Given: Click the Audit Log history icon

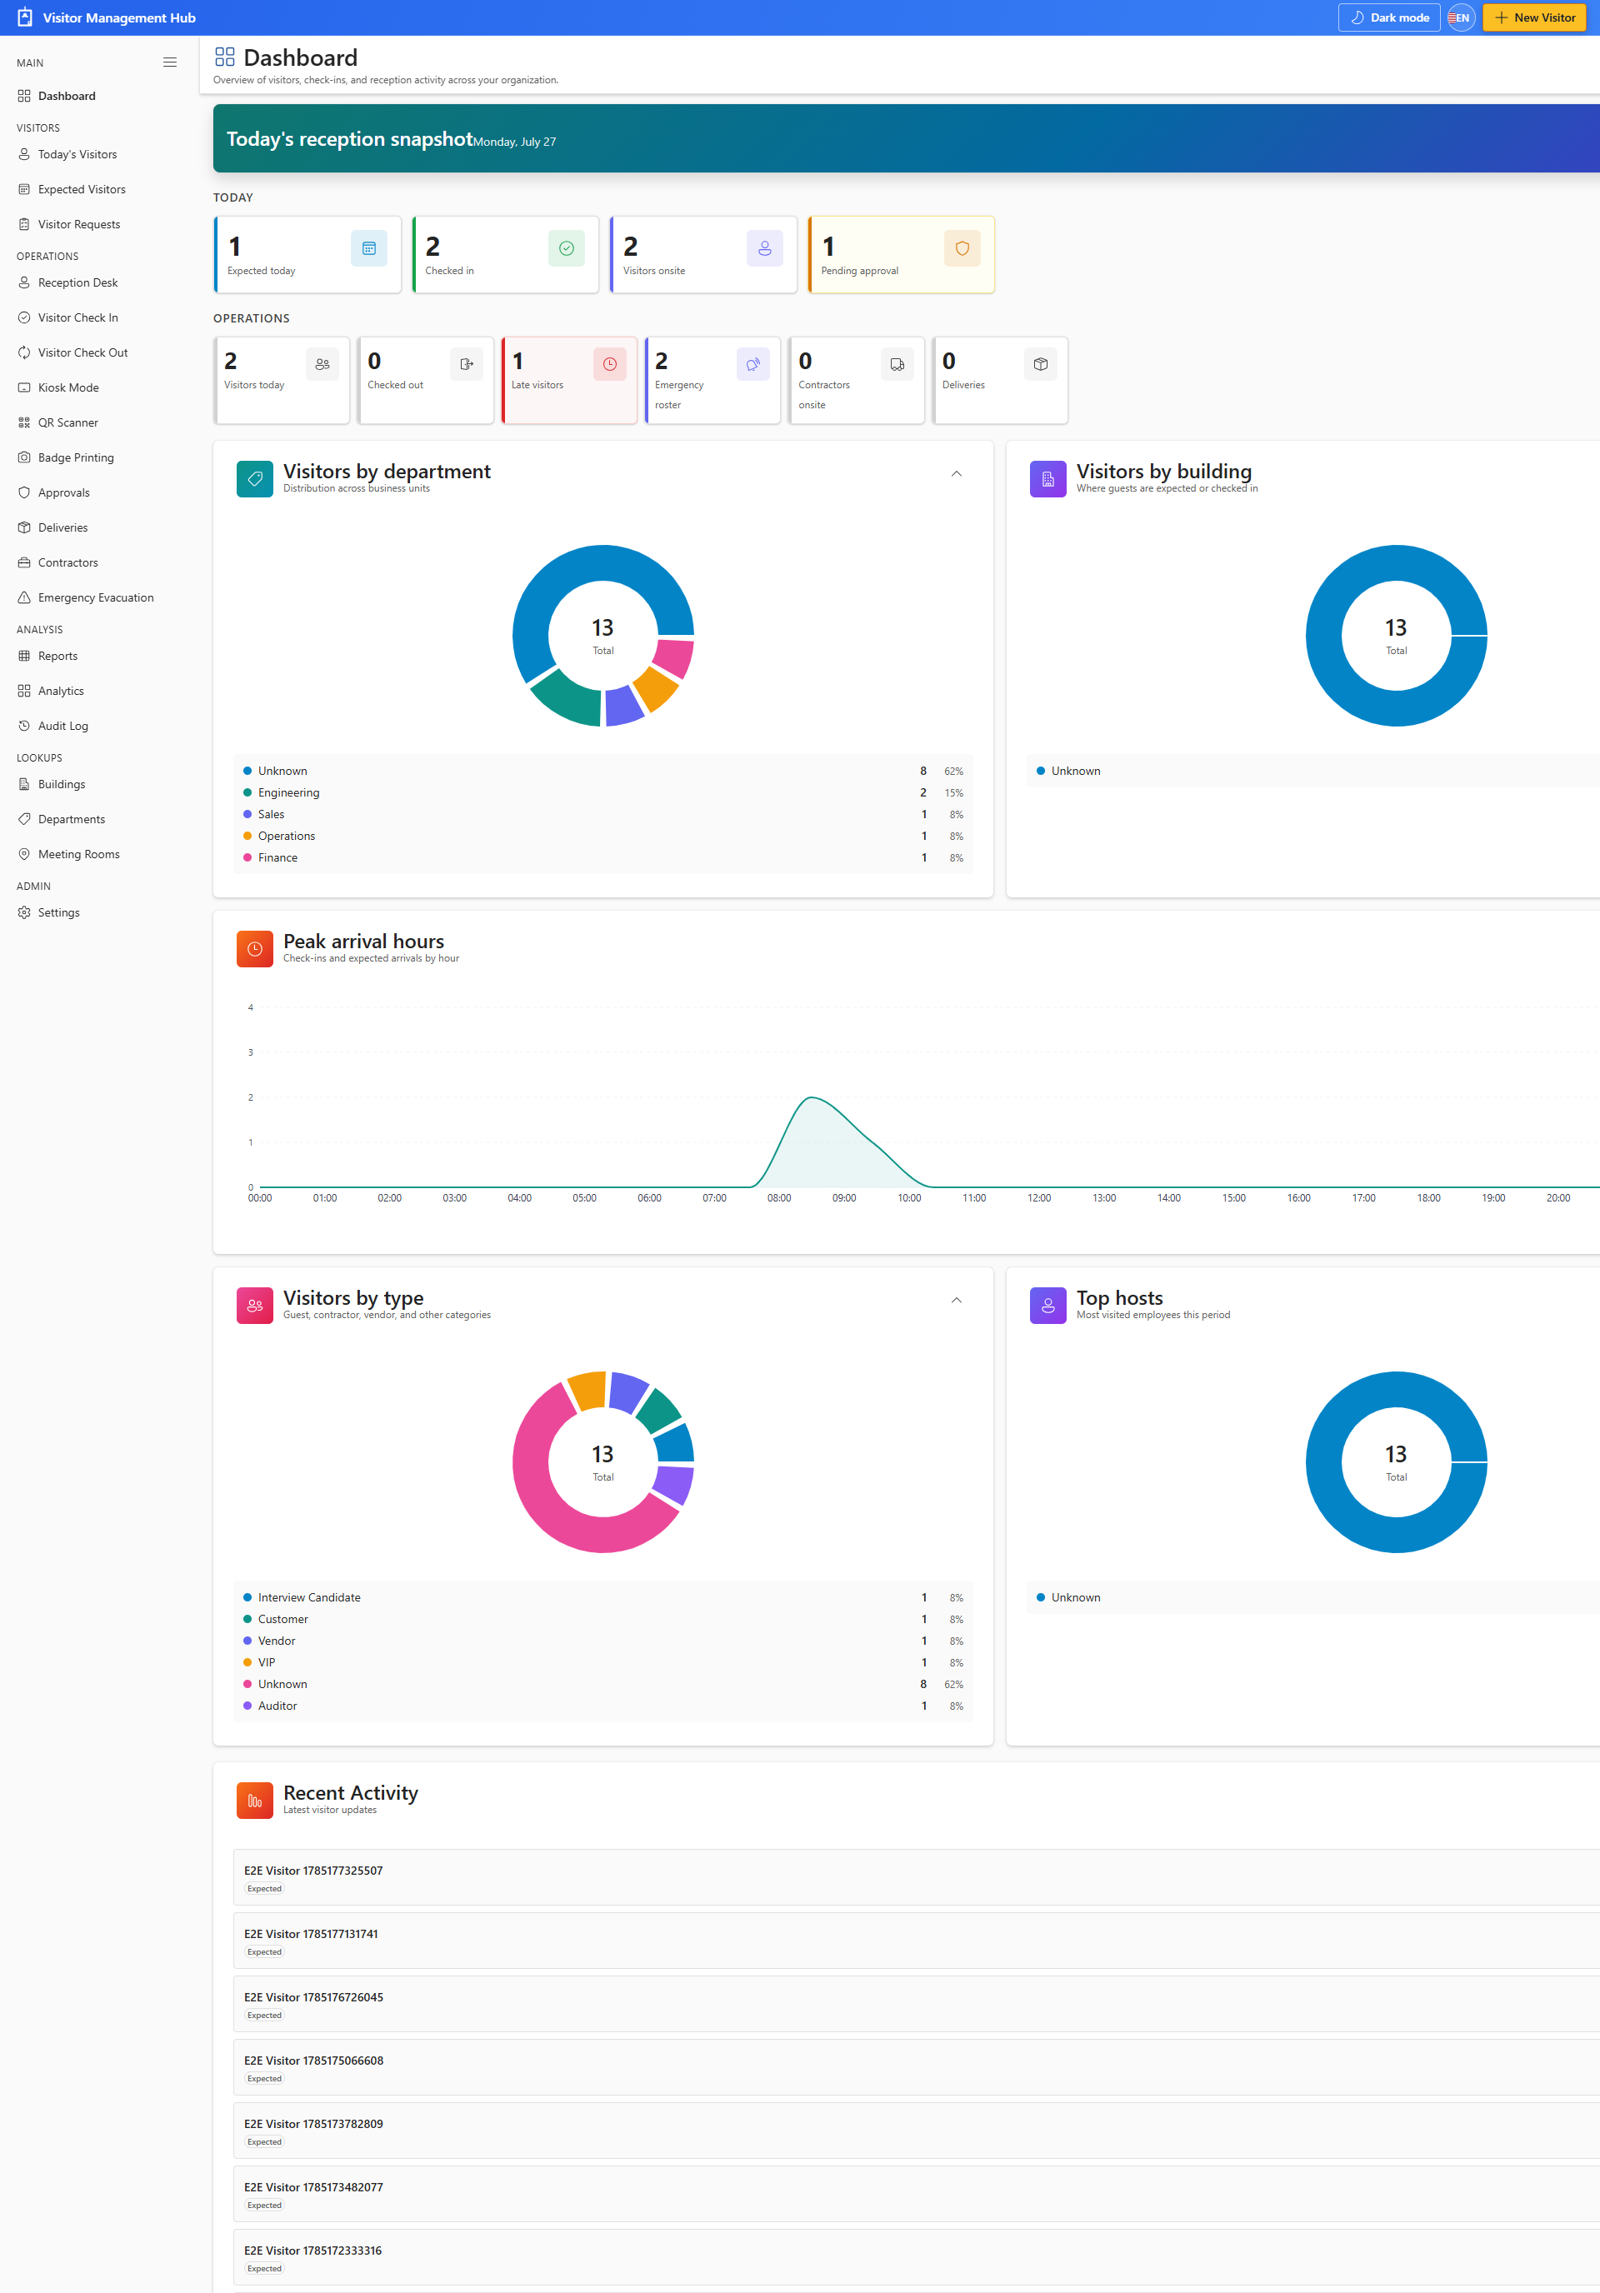Looking at the screenshot, I should 24,726.
